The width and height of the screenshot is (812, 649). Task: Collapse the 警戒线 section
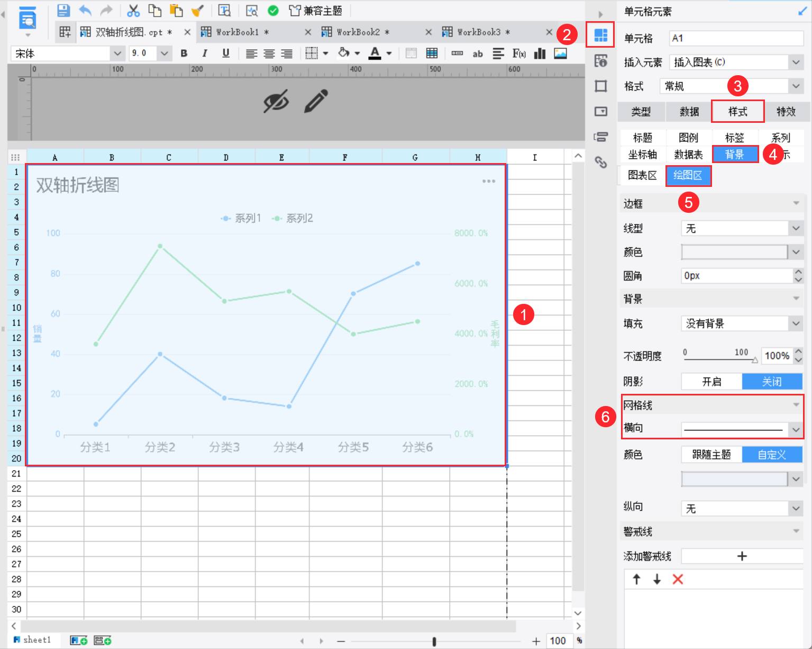pyautogui.click(x=796, y=531)
